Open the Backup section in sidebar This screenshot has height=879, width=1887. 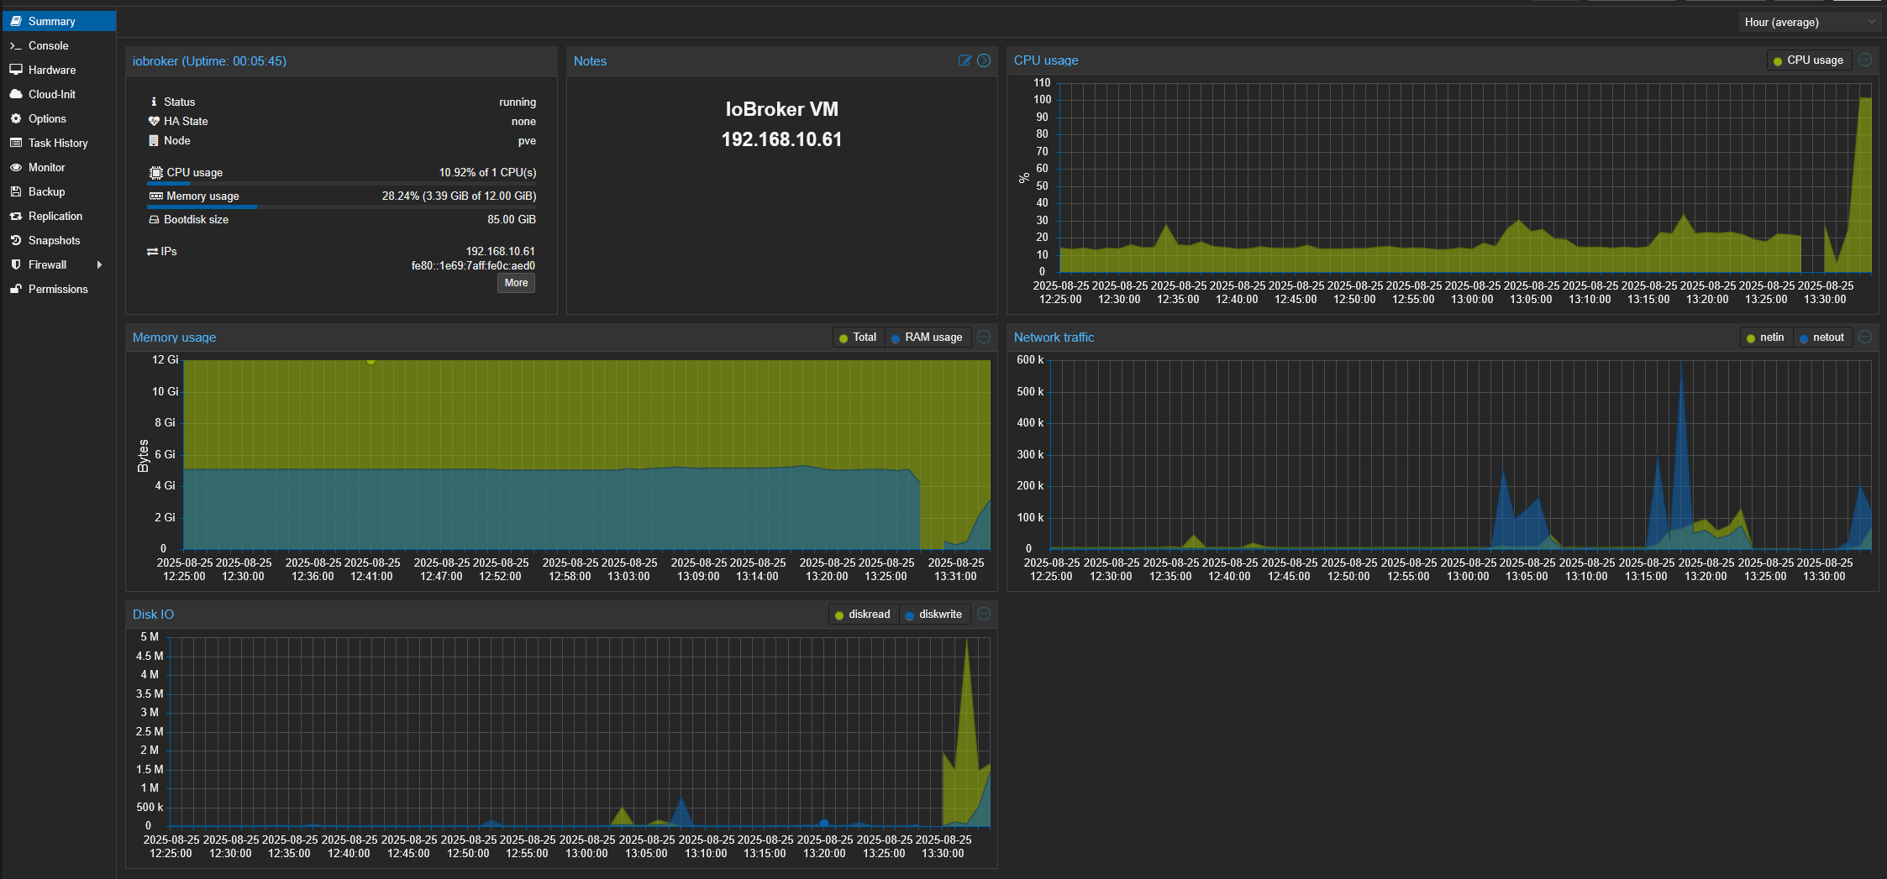click(46, 191)
